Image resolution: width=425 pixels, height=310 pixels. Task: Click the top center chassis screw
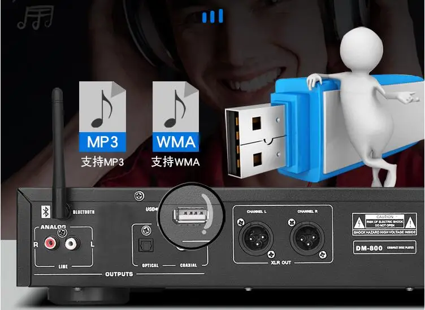[x=140, y=196]
